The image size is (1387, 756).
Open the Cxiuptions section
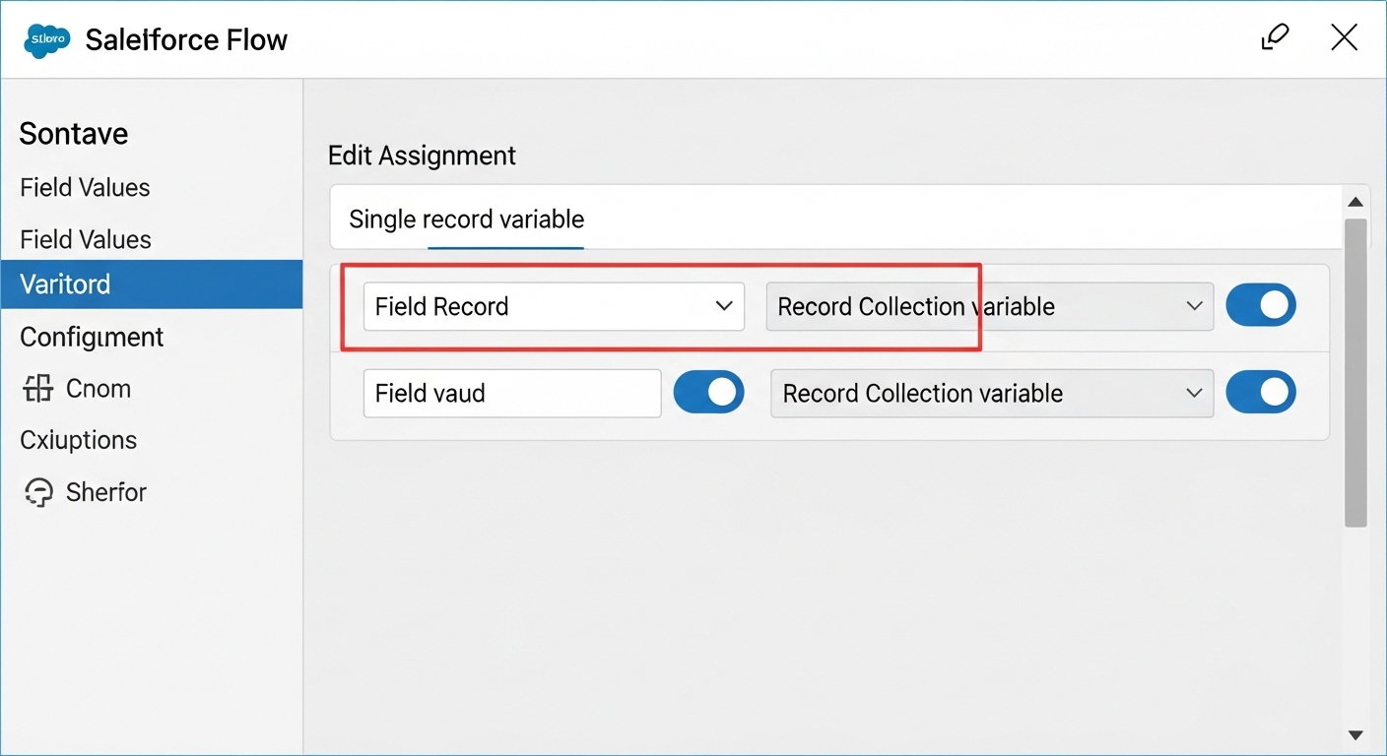[78, 440]
